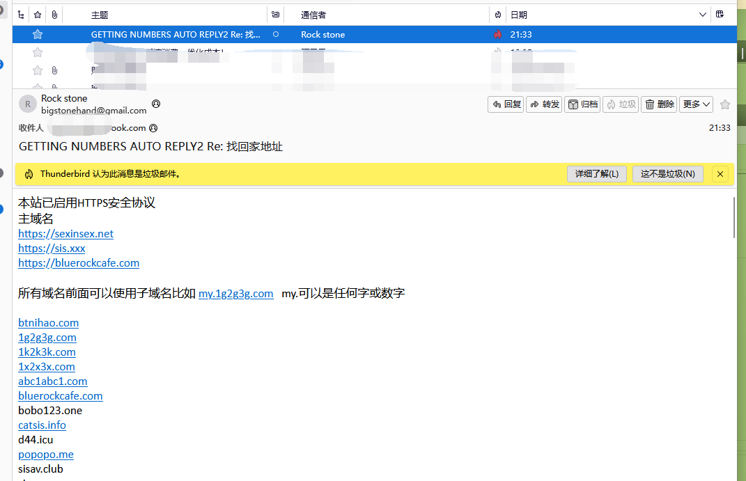Viewport: 746px width, 481px height.
Task: Open the catsis.info link
Action: click(x=42, y=425)
